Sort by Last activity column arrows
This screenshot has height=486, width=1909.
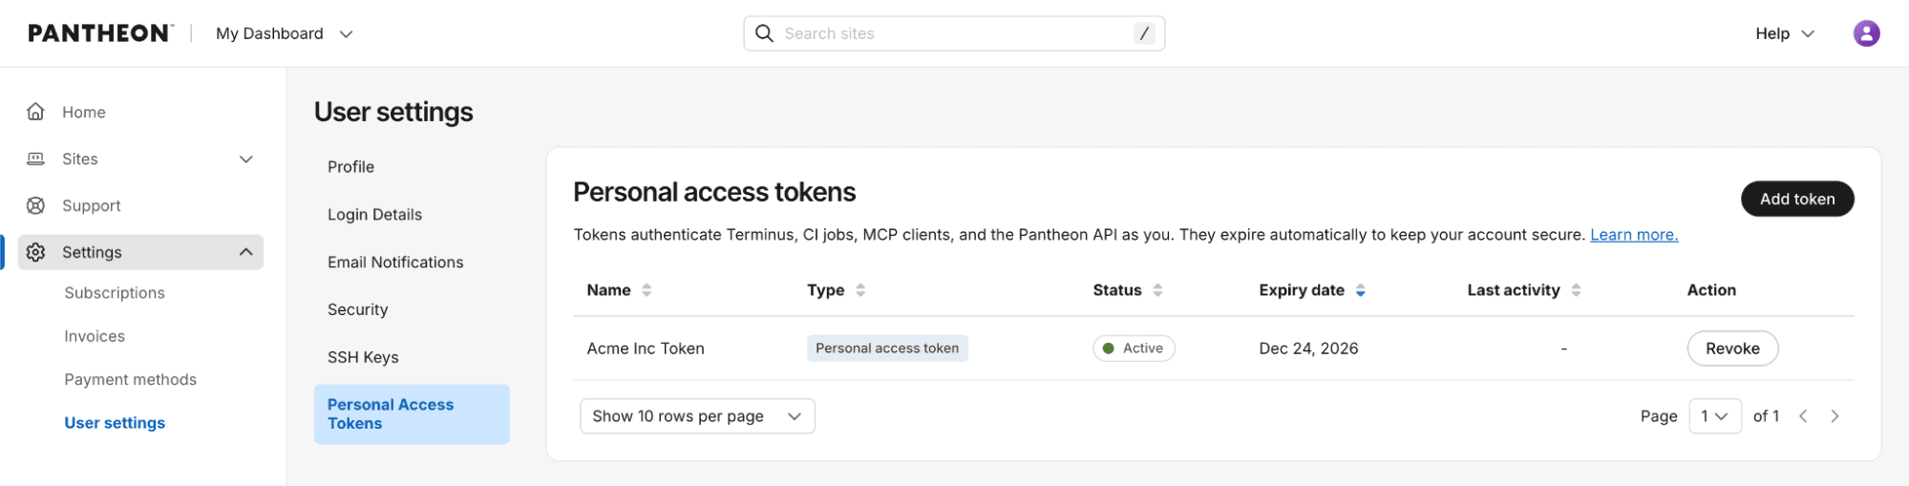tap(1576, 290)
